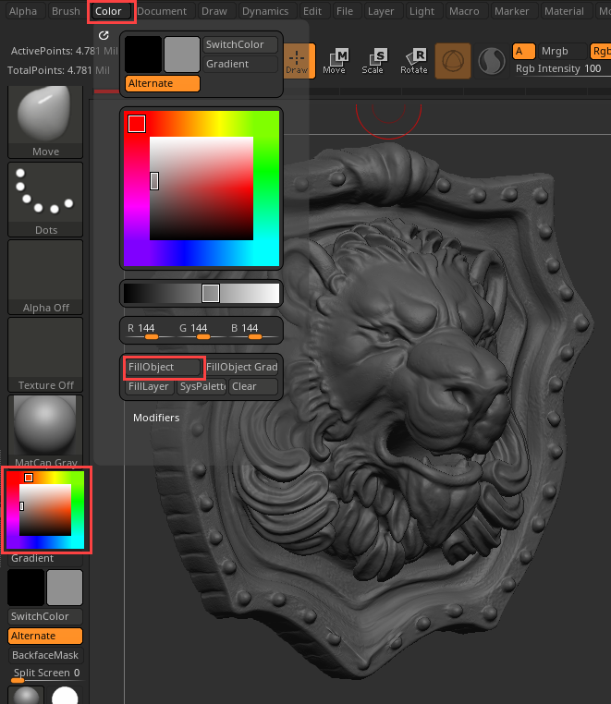Open the MatCap Gray material picker
Image resolution: width=611 pixels, height=704 pixels.
pos(45,431)
